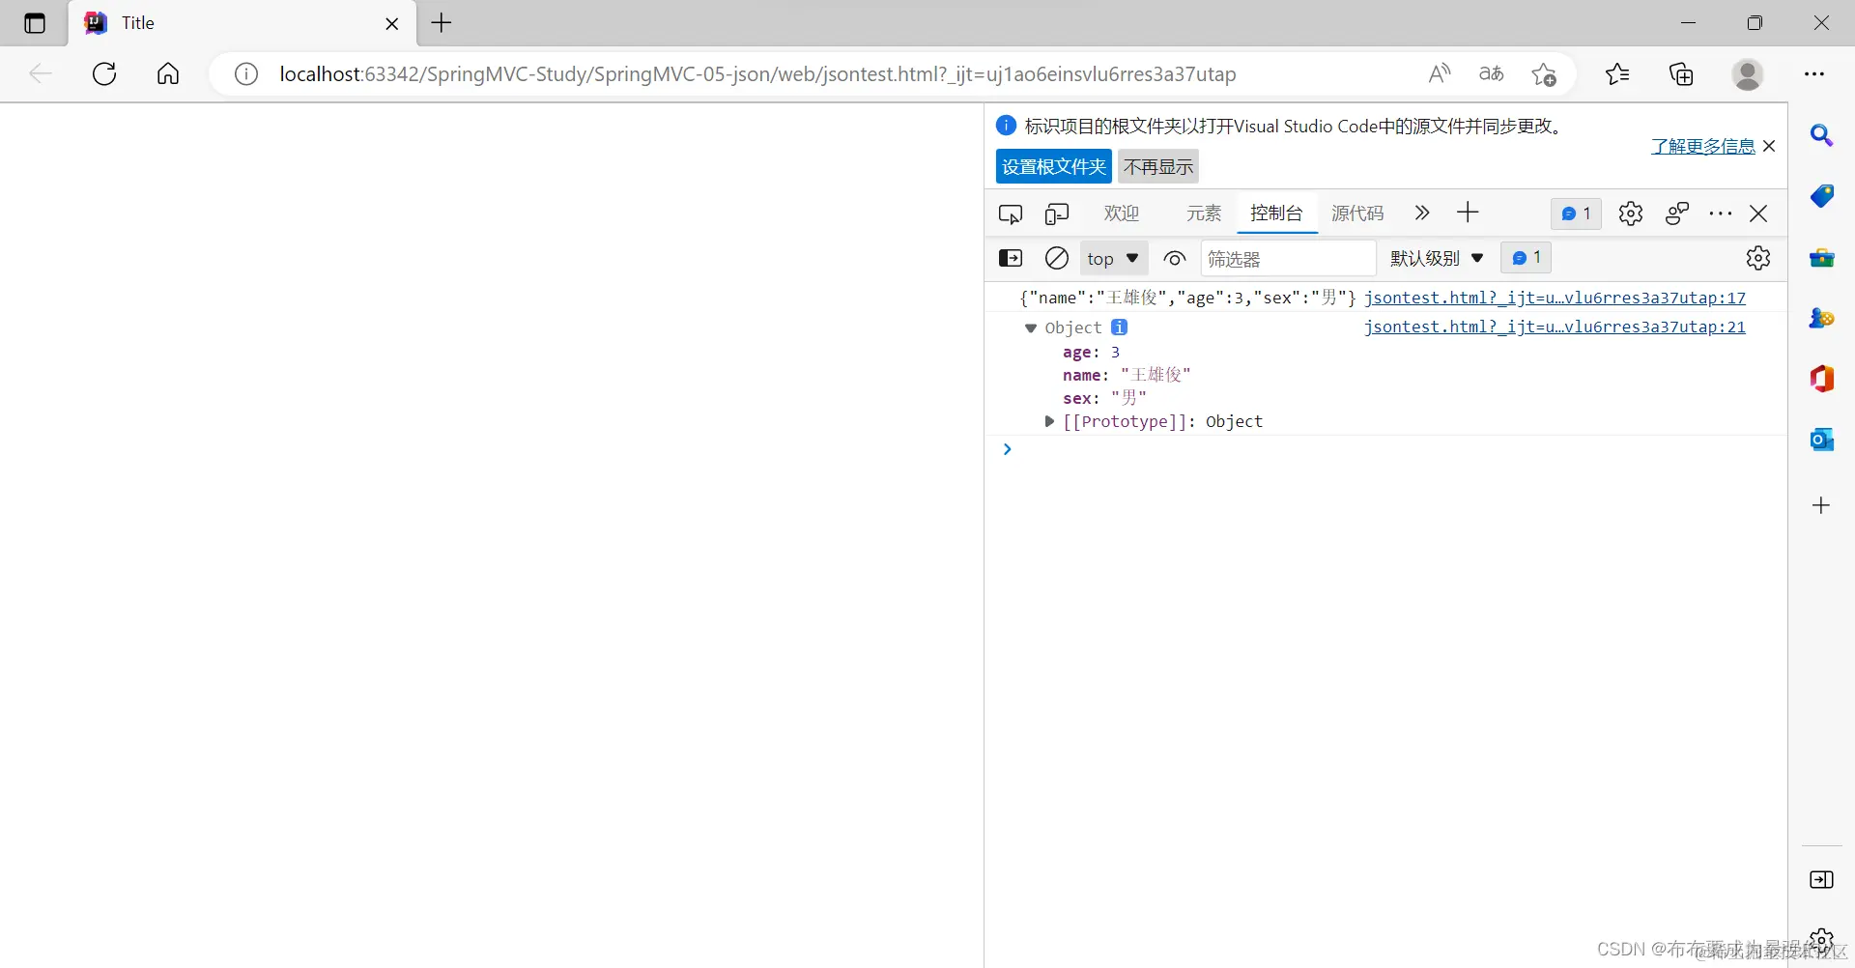
Task: Expand the [[Prototype]] entry
Action: pyautogui.click(x=1049, y=421)
